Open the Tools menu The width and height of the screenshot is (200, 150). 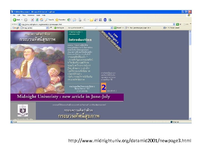(38, 15)
